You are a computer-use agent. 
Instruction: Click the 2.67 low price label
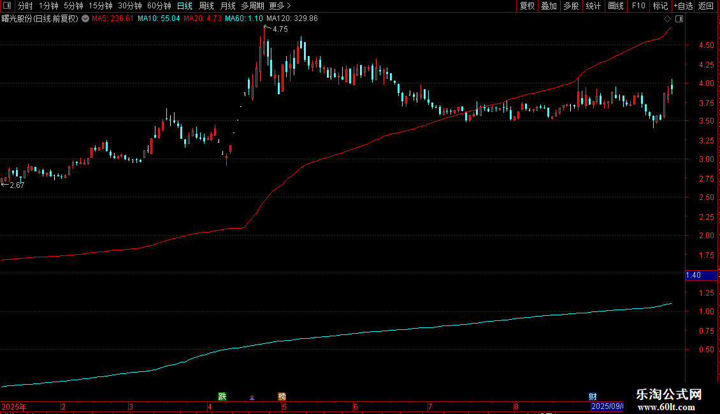(17, 185)
